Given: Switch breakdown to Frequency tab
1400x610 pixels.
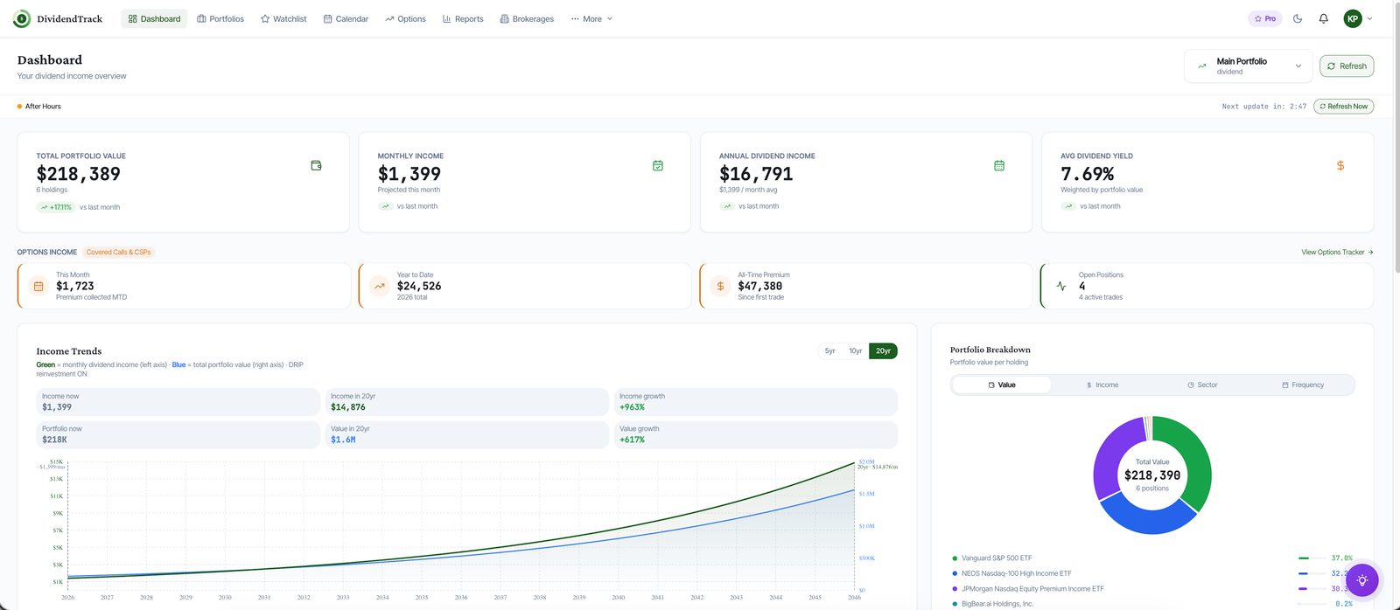Looking at the screenshot, I should pos(1303,385).
